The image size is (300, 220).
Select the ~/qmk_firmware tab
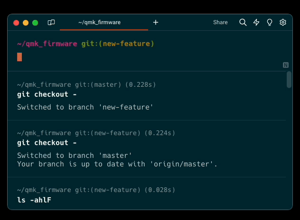100,22
